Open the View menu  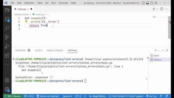(40, 3)
